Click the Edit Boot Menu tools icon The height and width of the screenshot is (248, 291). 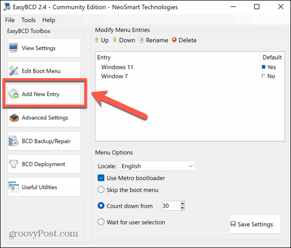pos(13,71)
